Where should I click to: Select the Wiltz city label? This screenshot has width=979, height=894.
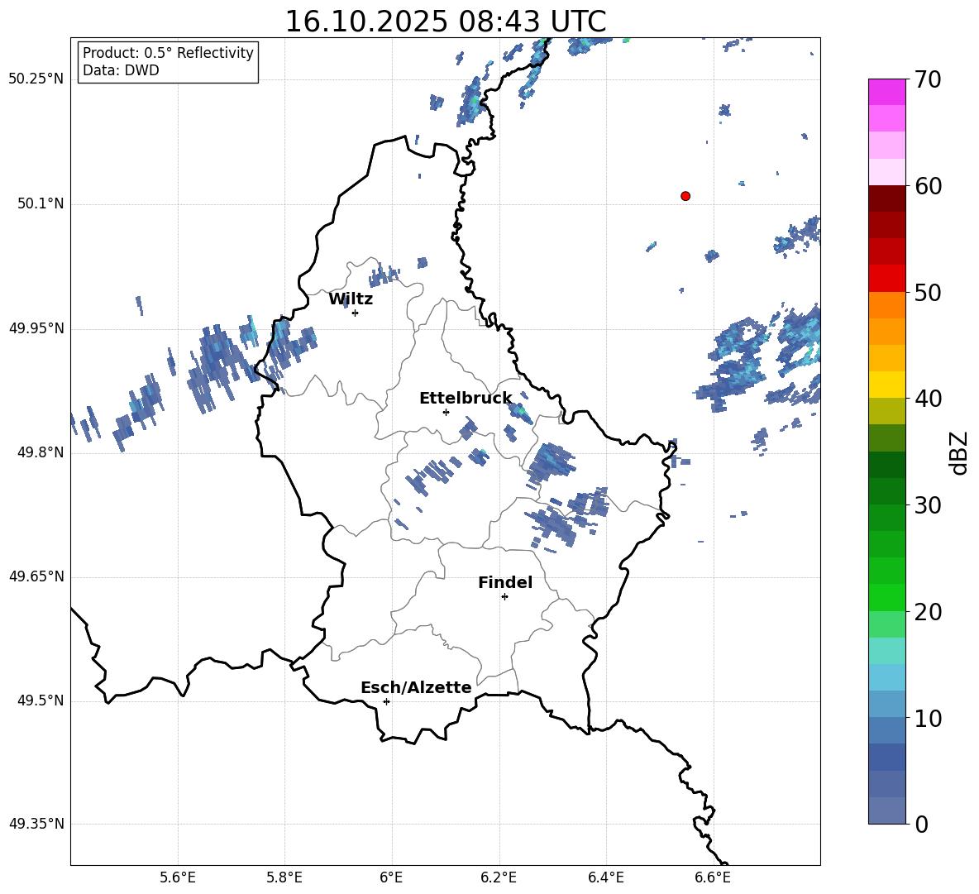click(x=351, y=299)
